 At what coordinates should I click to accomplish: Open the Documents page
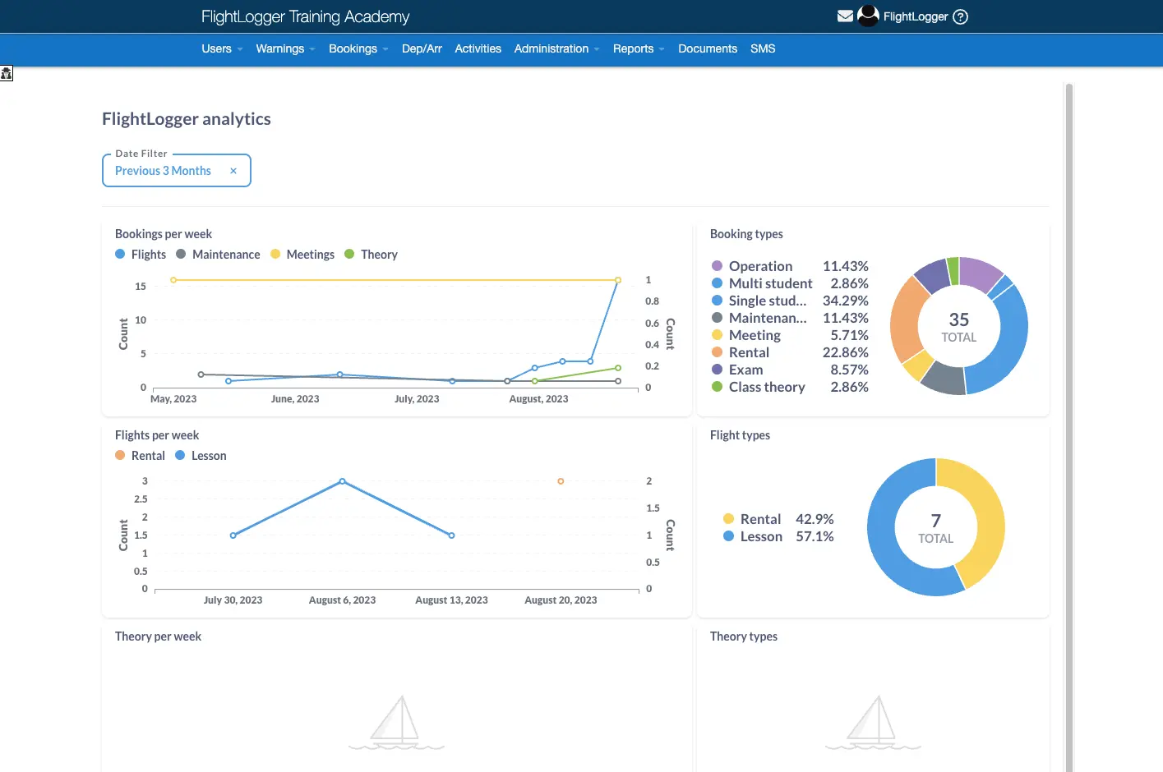(707, 49)
